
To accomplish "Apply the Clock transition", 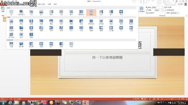I will point(21,29).
